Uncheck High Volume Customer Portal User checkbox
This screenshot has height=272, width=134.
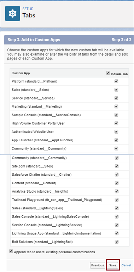point(116,123)
